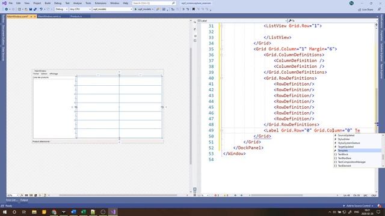385x216 pixels.
Task: Open the Any CPU platform dropdown
Action: pos(80,9)
